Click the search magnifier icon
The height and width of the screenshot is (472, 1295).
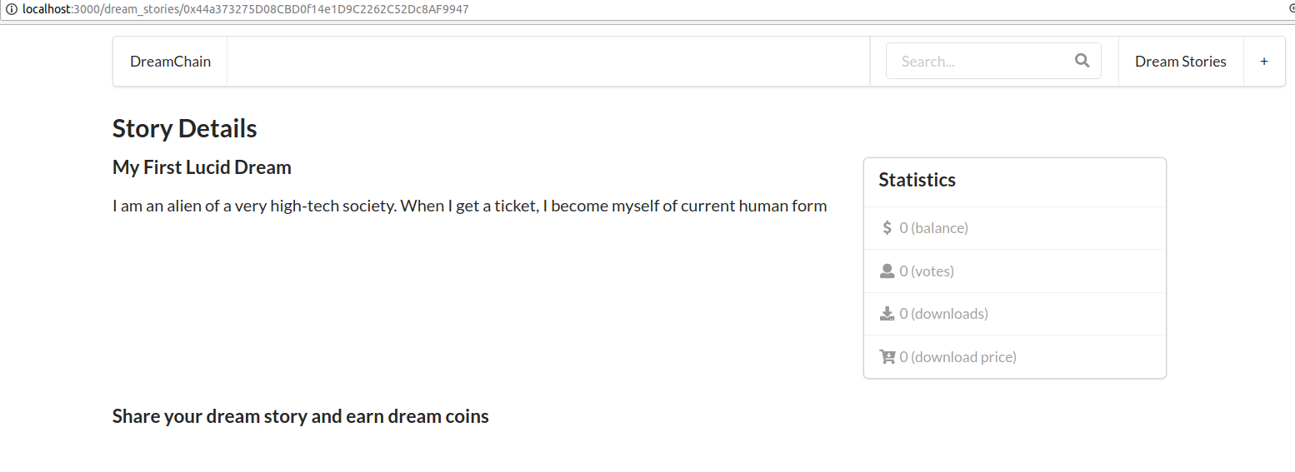1082,61
